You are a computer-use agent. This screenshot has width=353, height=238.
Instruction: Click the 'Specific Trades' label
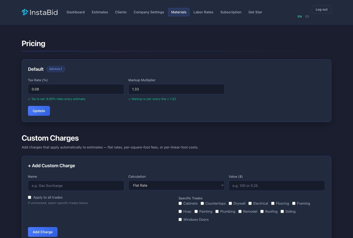(x=190, y=198)
